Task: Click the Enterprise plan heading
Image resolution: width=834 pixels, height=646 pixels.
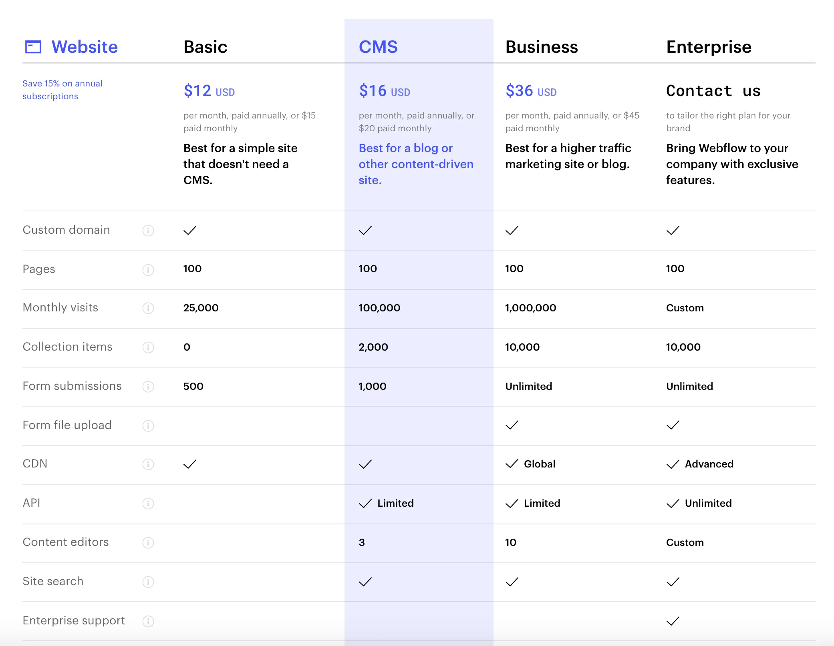Action: 709,47
